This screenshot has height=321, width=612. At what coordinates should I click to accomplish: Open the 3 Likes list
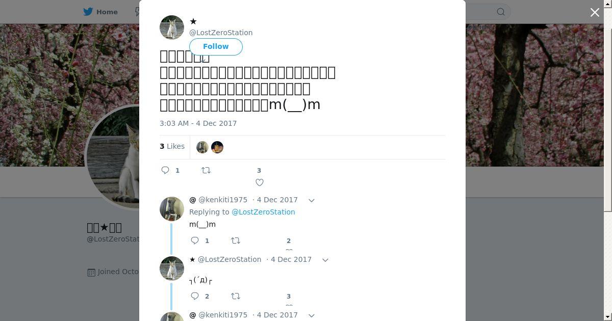pyautogui.click(x=172, y=146)
